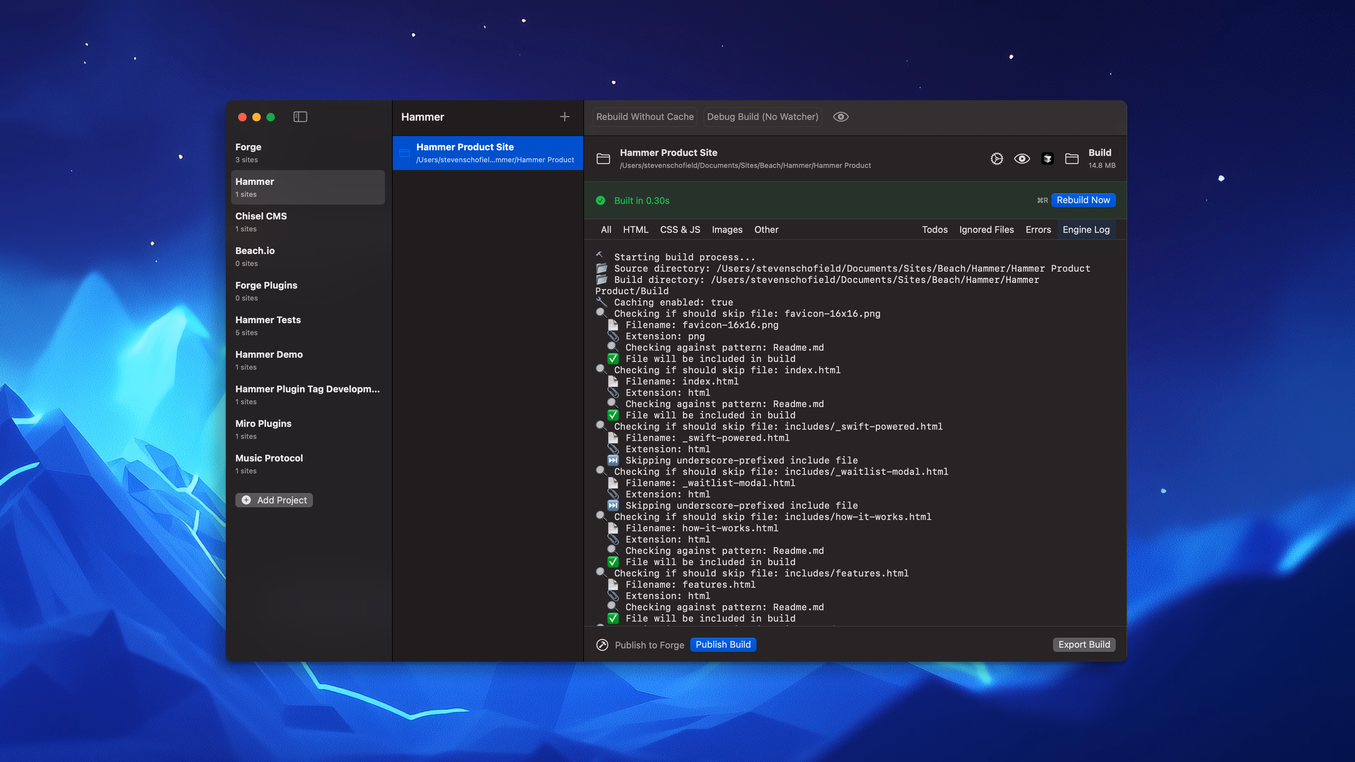Select the CSS & JS filter tab
Viewport: 1355px width, 762px height.
[x=680, y=230]
